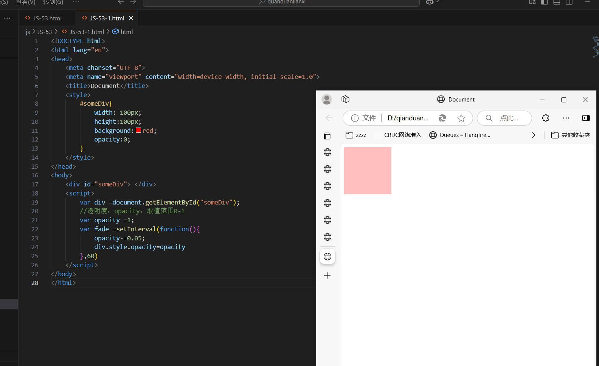View site information icon in address bar
This screenshot has height=366, width=599.
(x=355, y=118)
